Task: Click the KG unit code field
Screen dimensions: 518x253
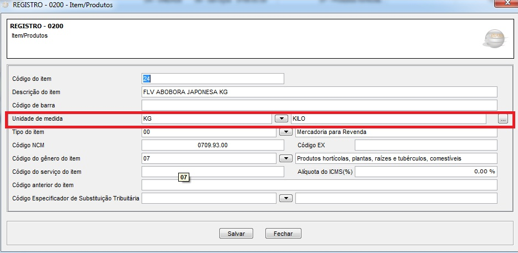Action: (x=207, y=118)
